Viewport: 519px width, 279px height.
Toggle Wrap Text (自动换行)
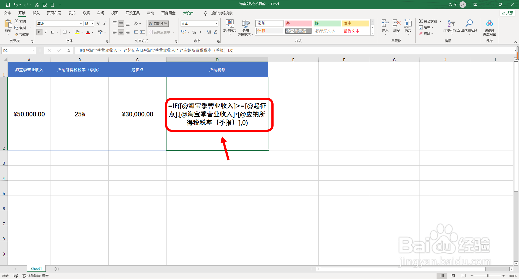(x=158, y=23)
